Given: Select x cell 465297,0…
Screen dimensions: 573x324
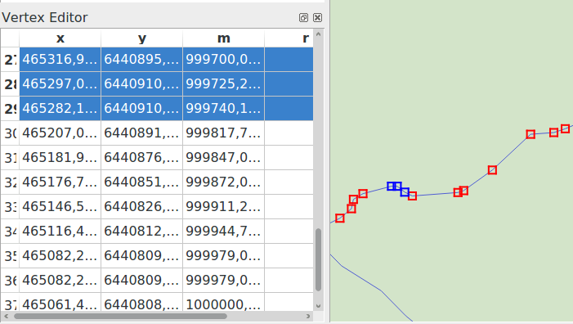Looking at the screenshot, I should (60, 83).
